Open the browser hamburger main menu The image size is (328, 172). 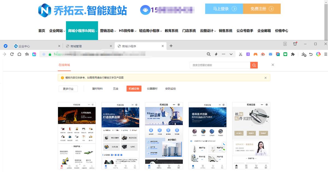[x=326, y=54]
